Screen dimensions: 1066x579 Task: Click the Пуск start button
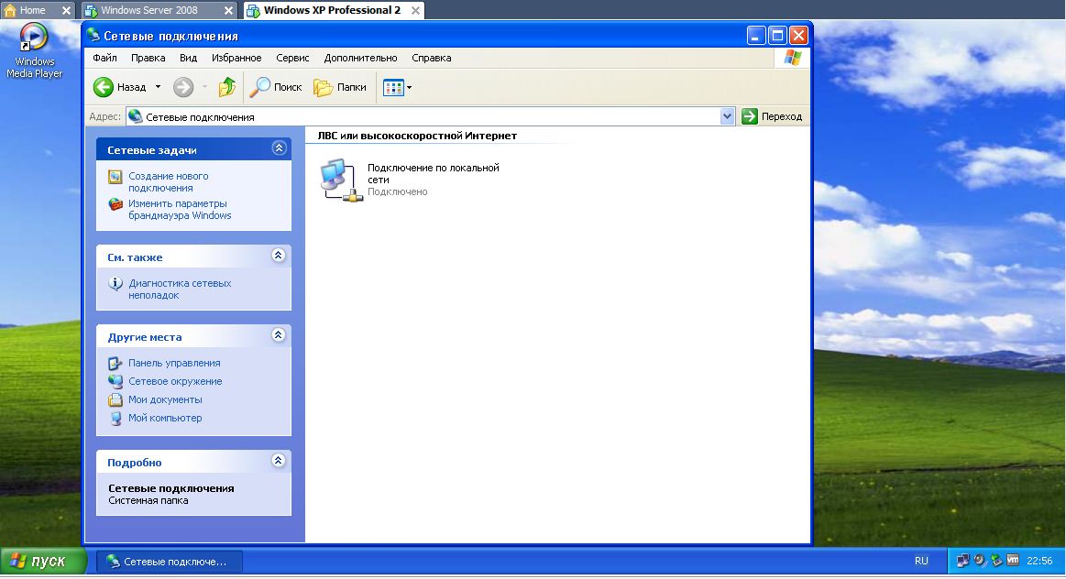coord(43,562)
